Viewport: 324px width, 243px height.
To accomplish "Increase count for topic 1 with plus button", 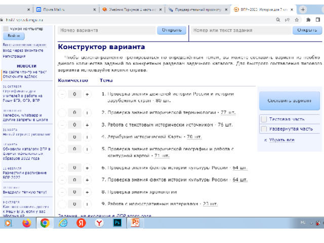I will click(x=87, y=95).
